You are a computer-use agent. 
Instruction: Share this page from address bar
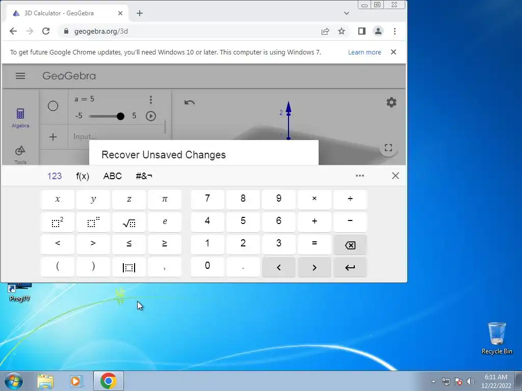(x=325, y=31)
